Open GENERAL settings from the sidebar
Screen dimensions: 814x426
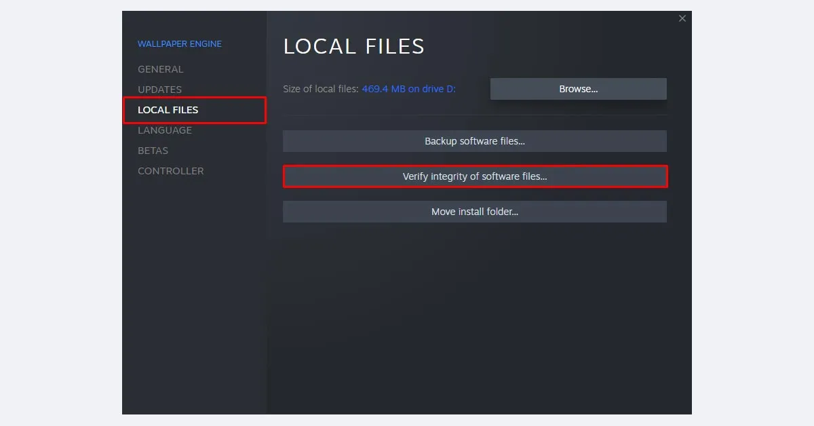(160, 69)
